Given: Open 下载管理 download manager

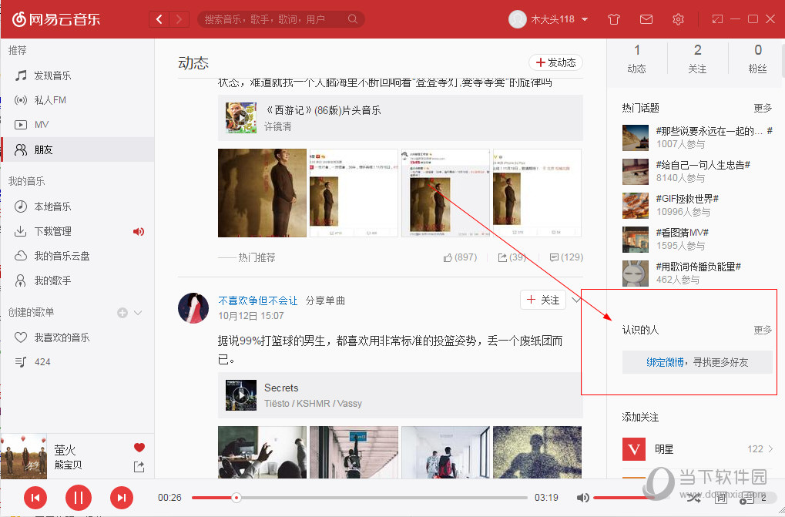Looking at the screenshot, I should click(50, 231).
